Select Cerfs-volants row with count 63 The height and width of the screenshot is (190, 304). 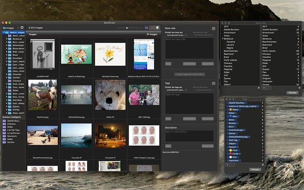(281, 51)
